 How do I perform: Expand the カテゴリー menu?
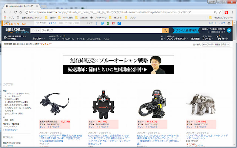tap(39, 38)
